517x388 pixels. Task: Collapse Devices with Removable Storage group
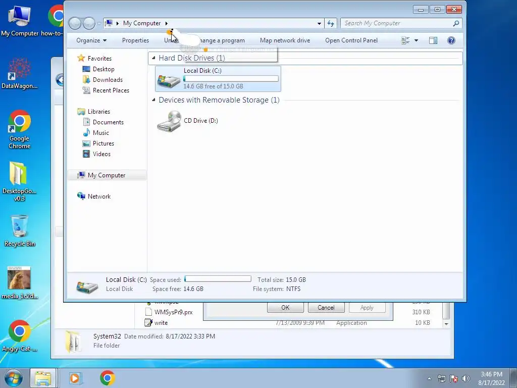pos(153,100)
